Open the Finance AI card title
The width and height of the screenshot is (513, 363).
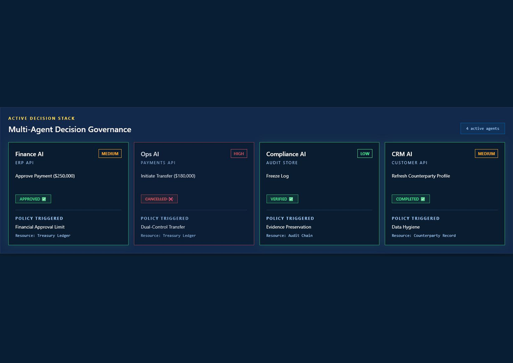pyautogui.click(x=29, y=154)
